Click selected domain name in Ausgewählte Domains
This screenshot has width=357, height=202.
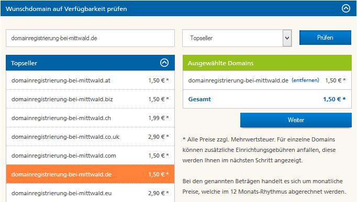tap(238, 80)
